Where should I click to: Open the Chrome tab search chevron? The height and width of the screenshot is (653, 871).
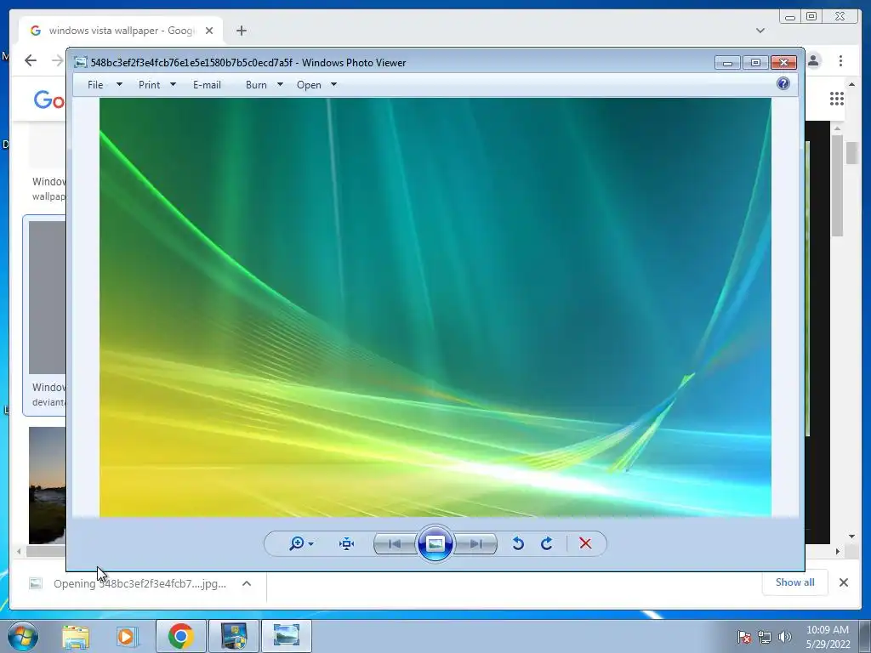(760, 31)
